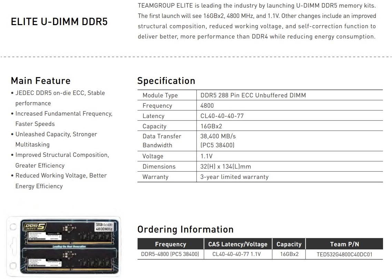Screen dimensions: 392x279
Task: Click the 'Energy Efficiency' text
Action: [x=39, y=186]
